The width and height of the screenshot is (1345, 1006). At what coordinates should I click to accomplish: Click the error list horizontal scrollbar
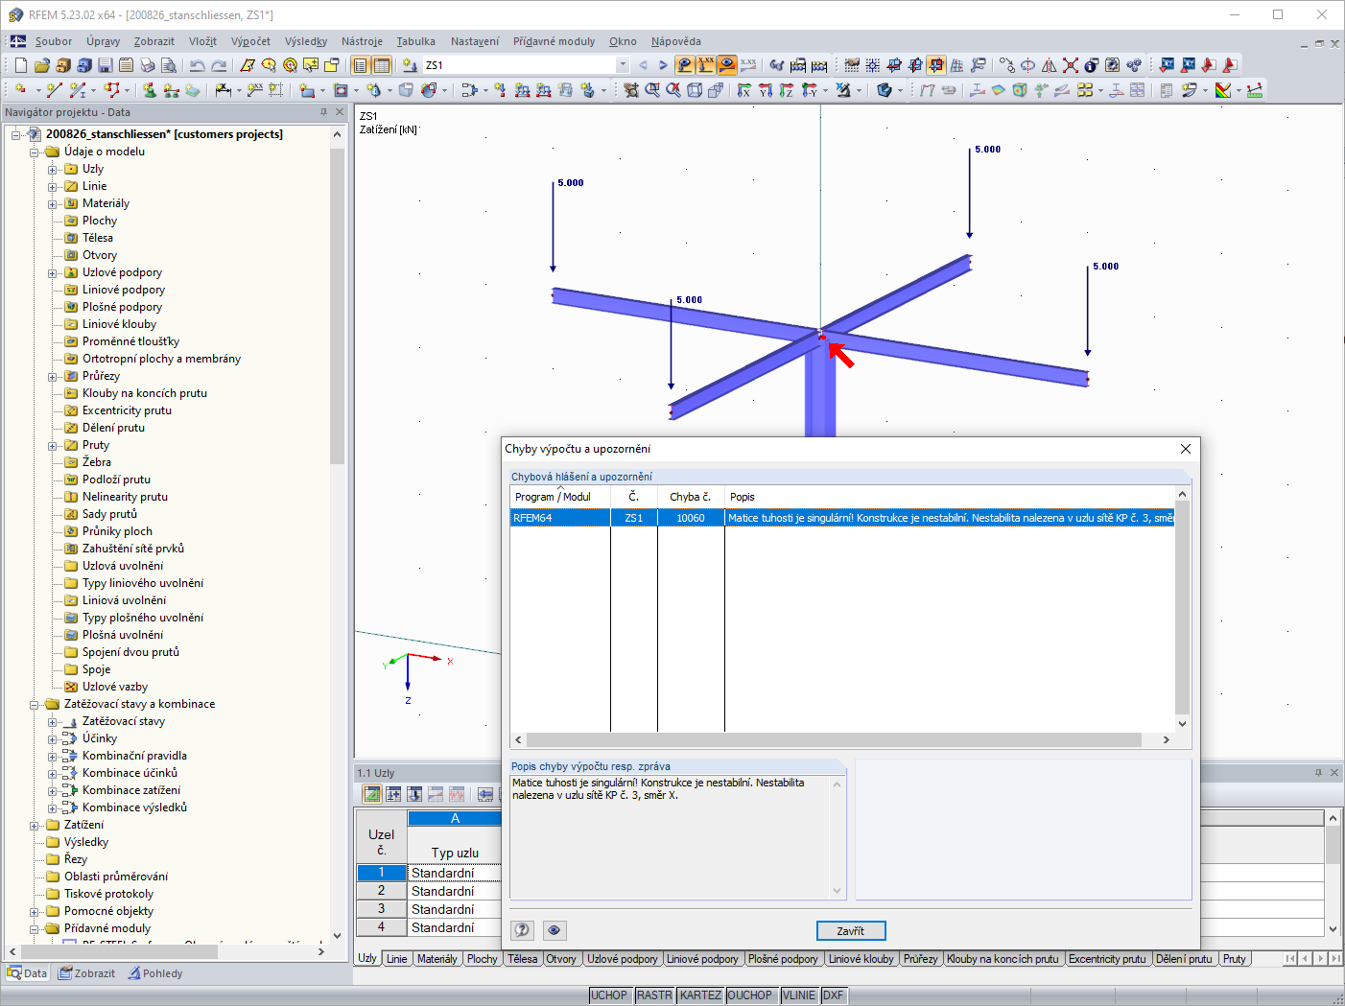pos(834,739)
